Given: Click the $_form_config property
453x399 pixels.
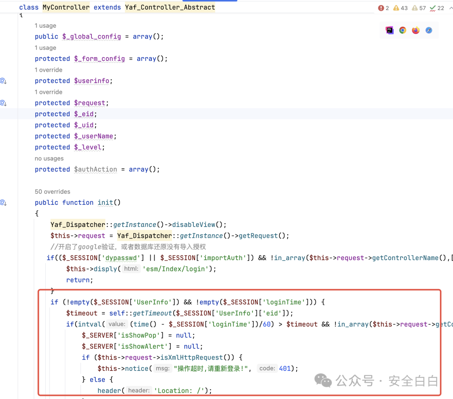Looking at the screenshot, I should point(99,59).
